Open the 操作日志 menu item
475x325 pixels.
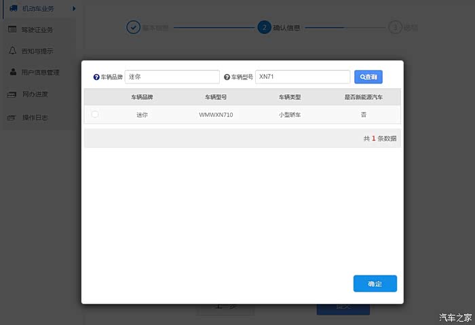[x=35, y=117]
